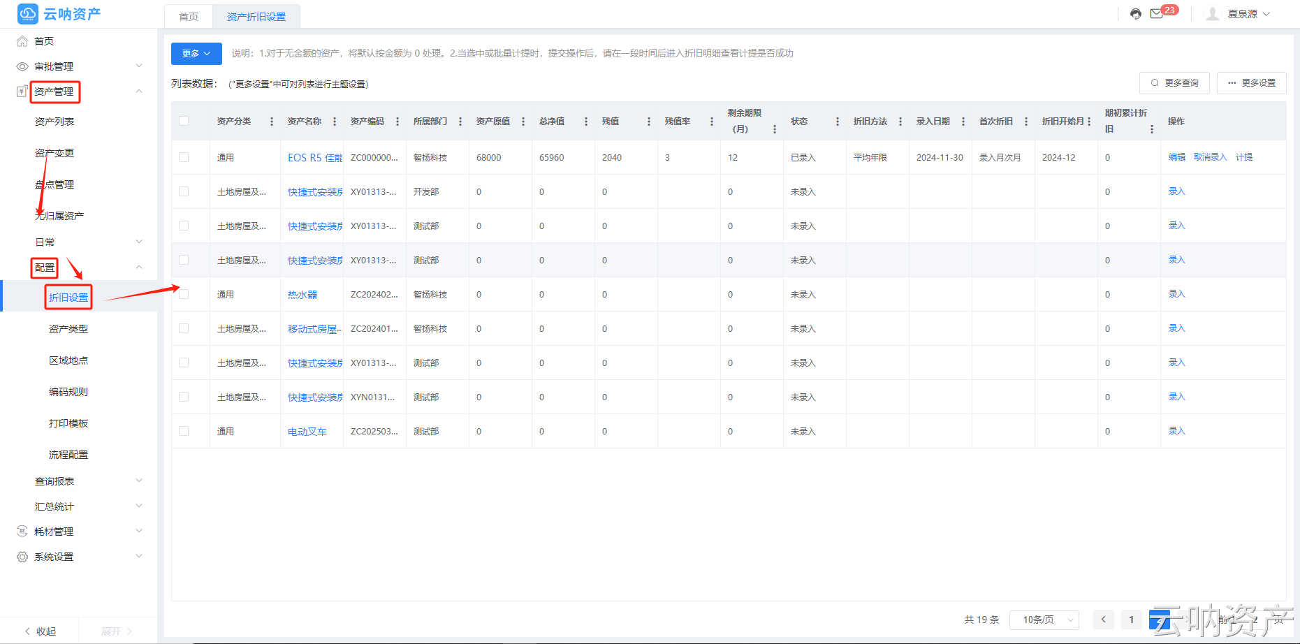Open the 电动叉车 asset name link
This screenshot has width=1300, height=644.
[307, 432]
